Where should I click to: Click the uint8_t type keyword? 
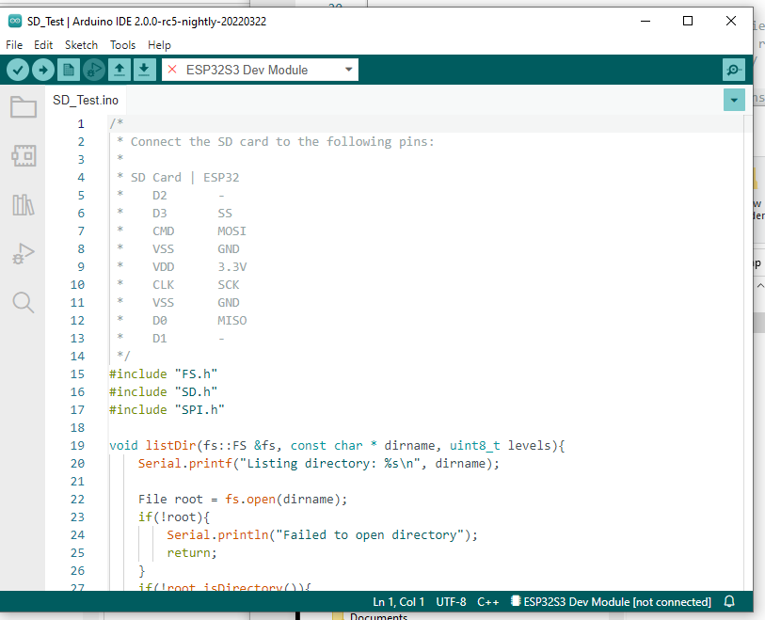coord(474,445)
